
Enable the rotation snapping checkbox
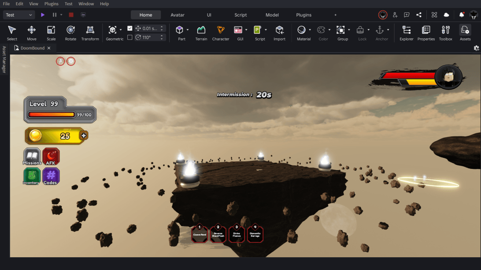click(x=130, y=37)
